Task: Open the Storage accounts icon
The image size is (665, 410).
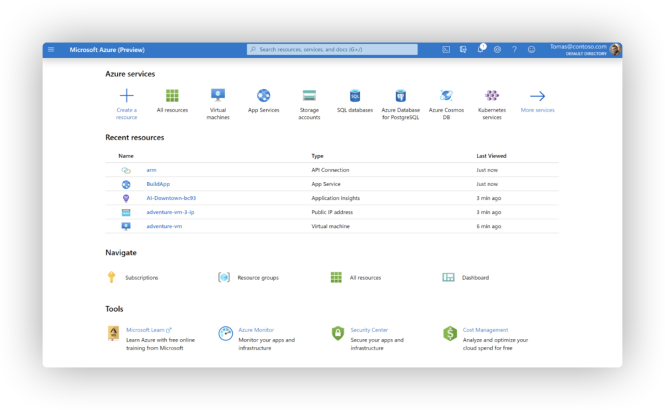Action: (x=309, y=96)
